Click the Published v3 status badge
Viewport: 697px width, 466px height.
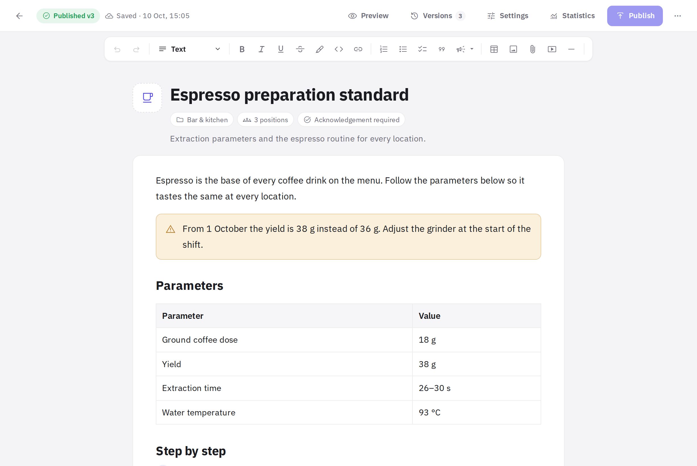pos(68,16)
